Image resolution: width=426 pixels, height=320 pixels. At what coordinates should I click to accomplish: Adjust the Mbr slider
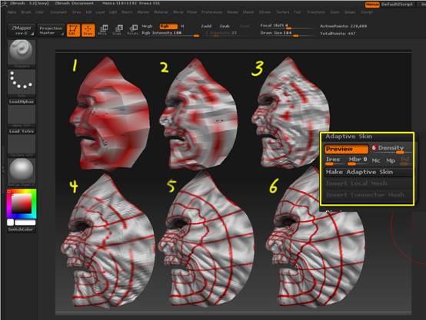click(358, 160)
